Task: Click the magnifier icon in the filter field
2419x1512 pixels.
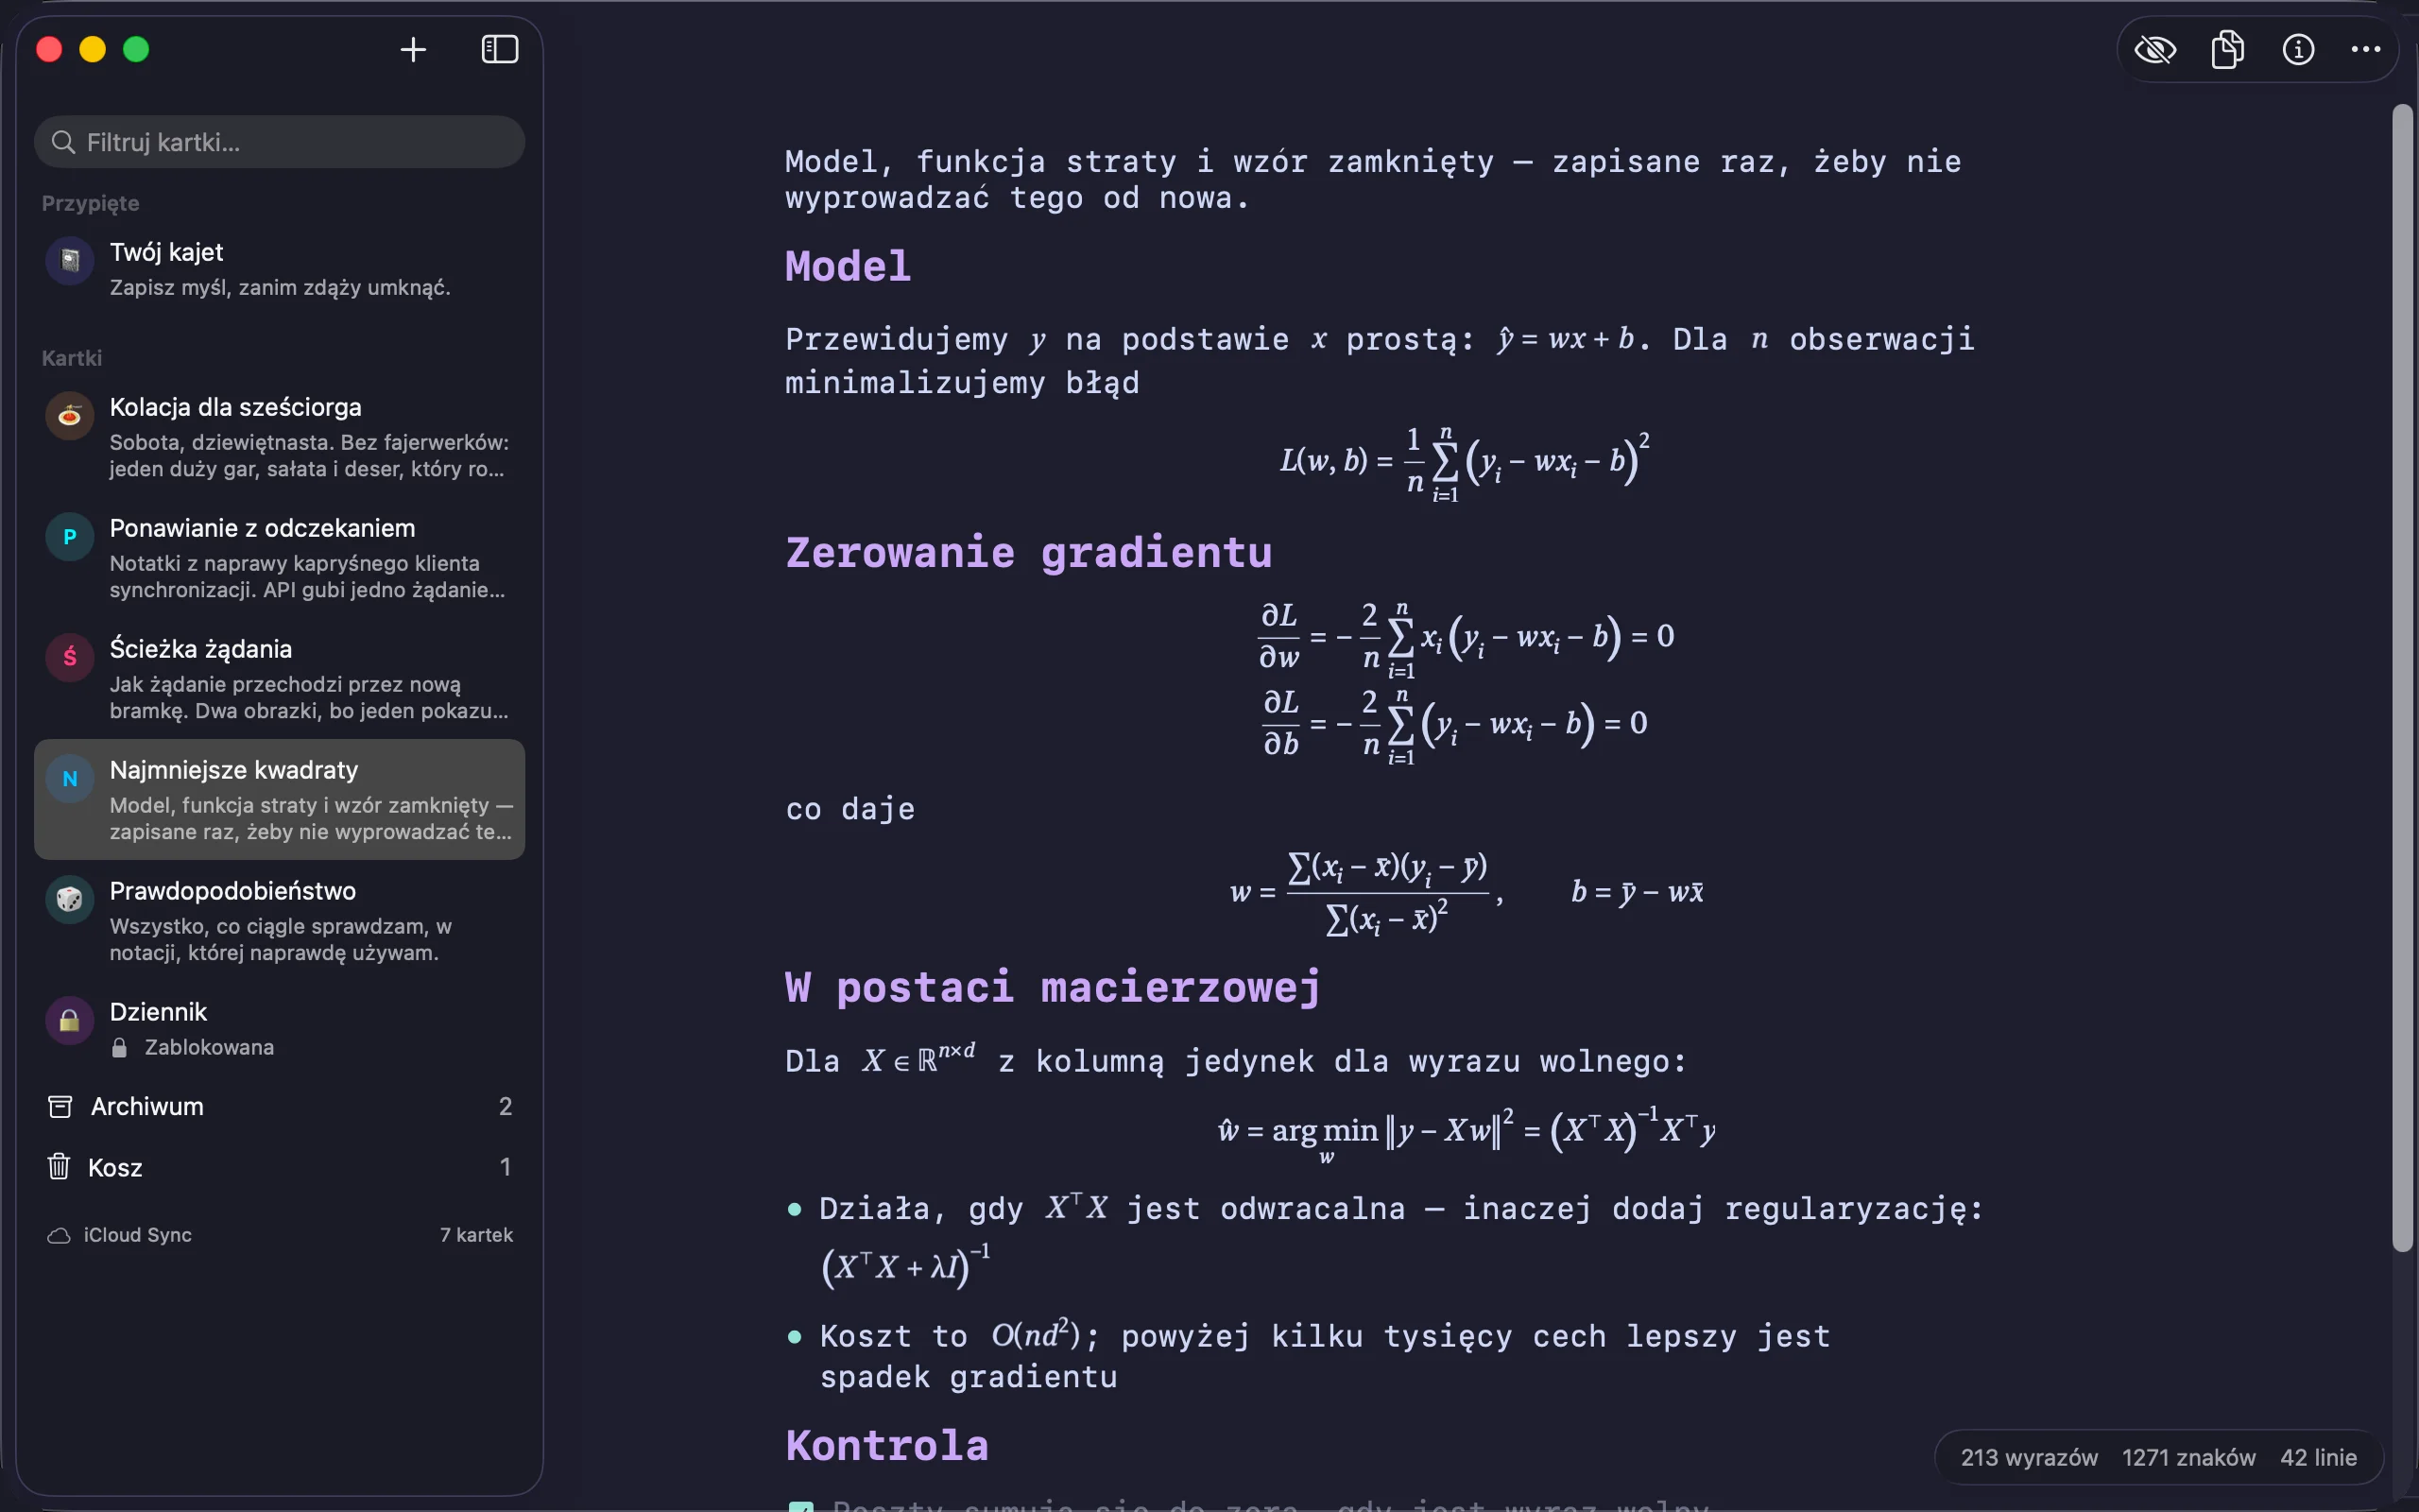Action: click(63, 142)
